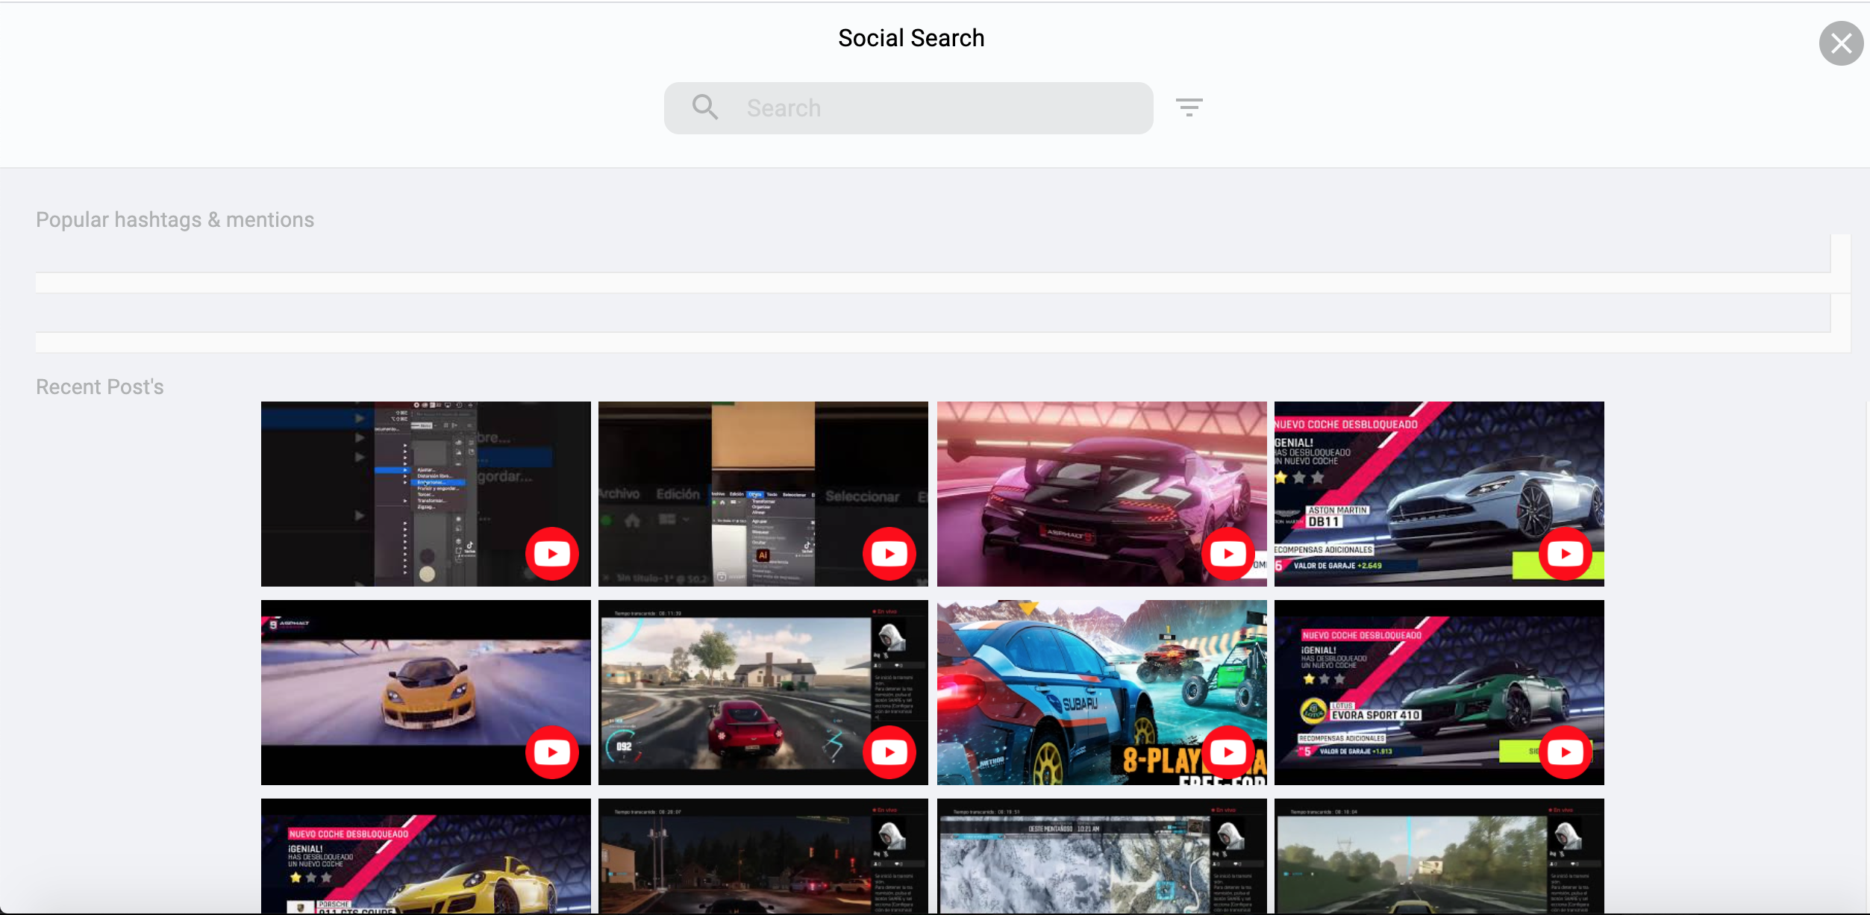Open the Lotus Evora Sport 410 thumbnail

tap(1439, 693)
